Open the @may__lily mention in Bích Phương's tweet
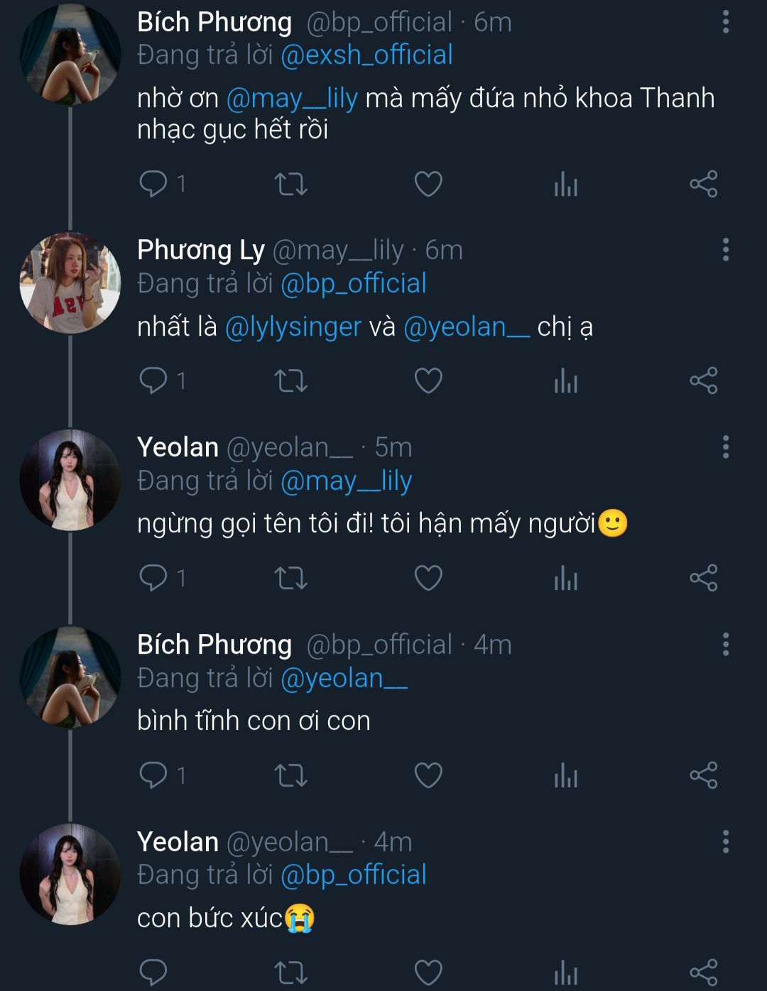This screenshot has height=991, width=767. (292, 99)
